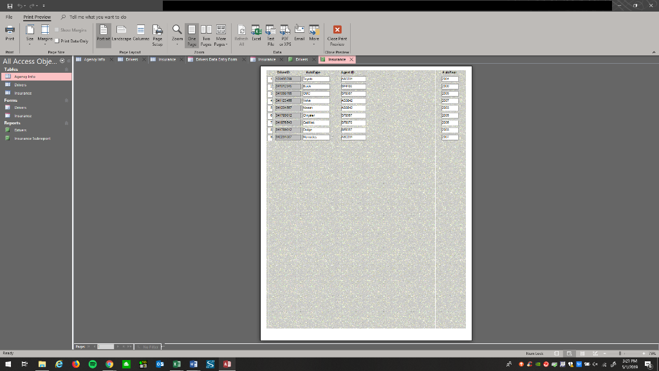The height and width of the screenshot is (371, 659).
Task: Click the zoom slider handle
Action: (620, 354)
